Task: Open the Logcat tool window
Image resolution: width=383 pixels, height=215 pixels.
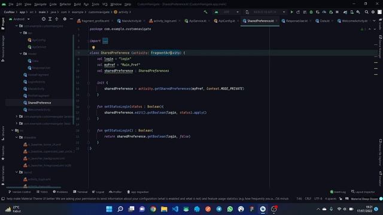Action: [98, 192]
